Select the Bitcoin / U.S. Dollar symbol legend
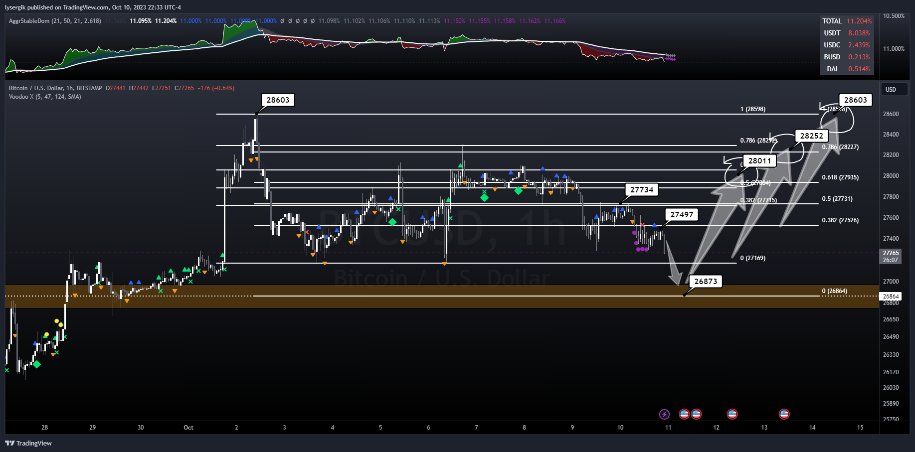This screenshot has height=452, width=915. tap(55, 88)
